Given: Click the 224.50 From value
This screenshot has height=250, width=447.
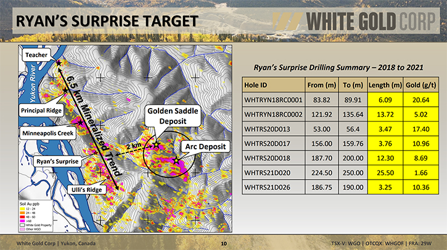Looking at the screenshot, I should pyautogui.click(x=322, y=173).
